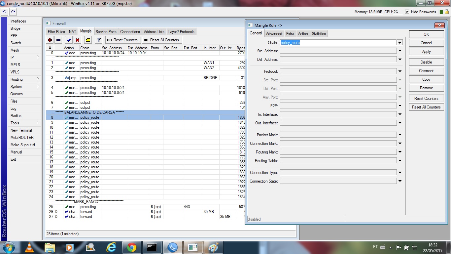Open the Layer7 Protocols tab
Screen dimensions: 451x254
pyautogui.click(x=181, y=32)
